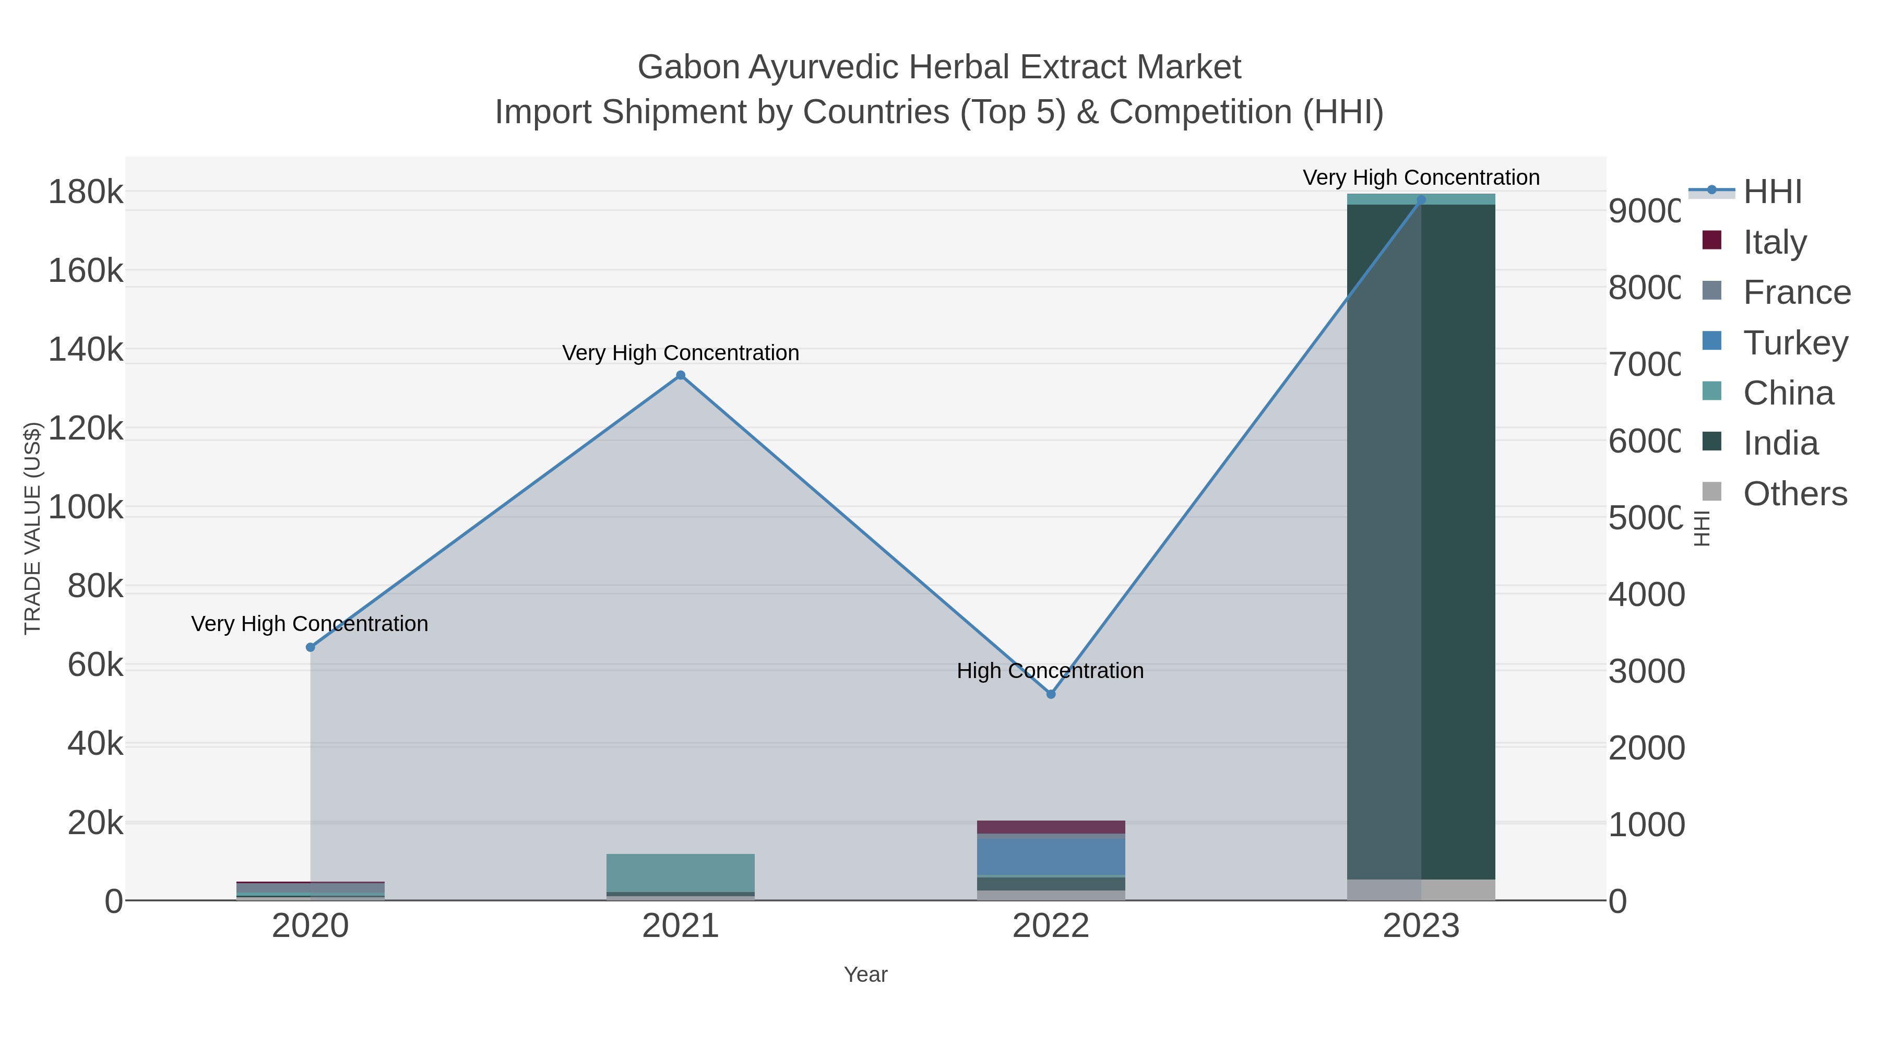
Task: Click the France slate legend swatch
Action: click(x=1711, y=290)
